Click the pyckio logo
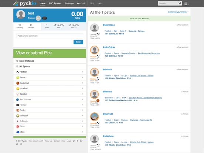 (25, 3)
